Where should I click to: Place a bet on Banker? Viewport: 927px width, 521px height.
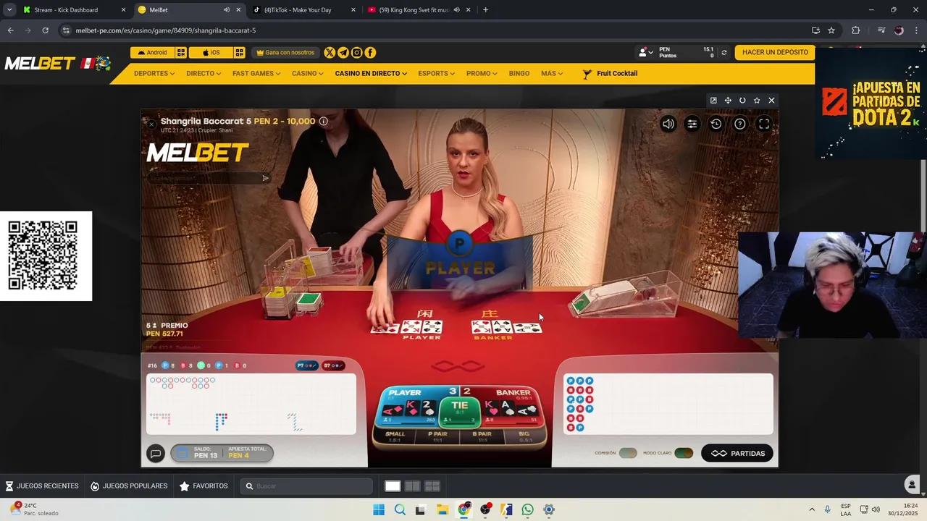509,406
